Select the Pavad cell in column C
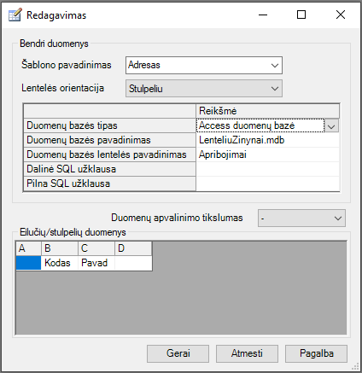Image resolution: width=362 pixels, height=373 pixels. pos(96,263)
